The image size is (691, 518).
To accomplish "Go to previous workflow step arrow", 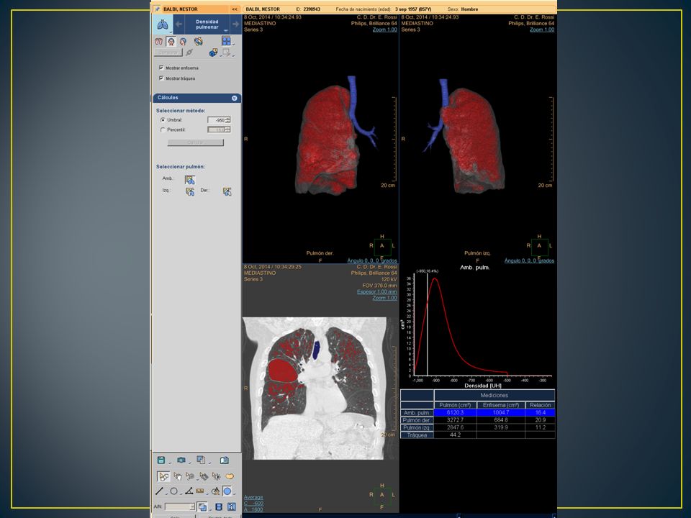I will pyautogui.click(x=179, y=24).
